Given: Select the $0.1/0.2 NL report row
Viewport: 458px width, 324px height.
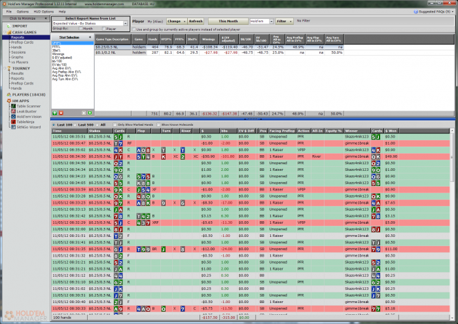Looking at the screenshot, I should click(x=219, y=52).
